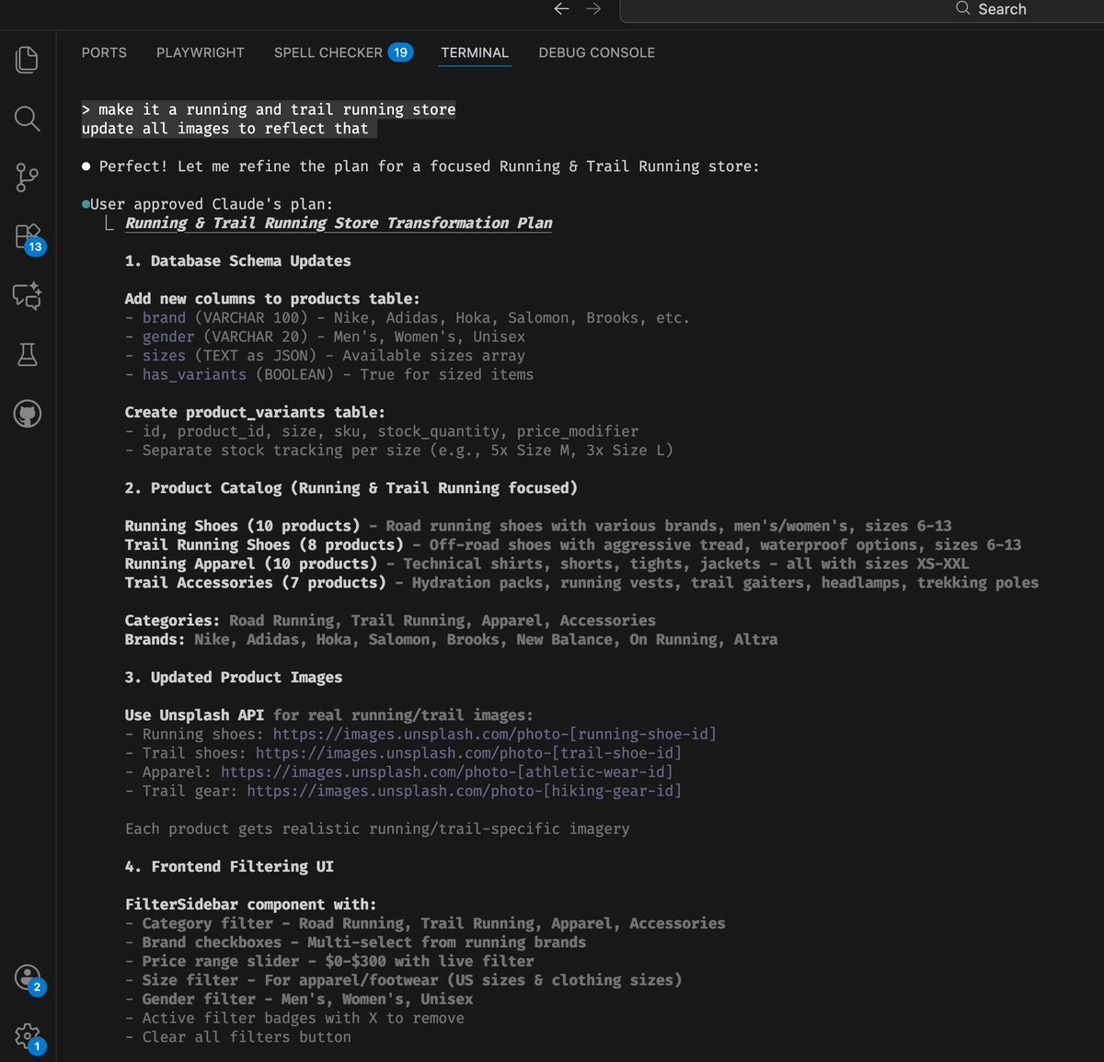
Task: Click the 'sizes' column name
Action: tap(164, 356)
